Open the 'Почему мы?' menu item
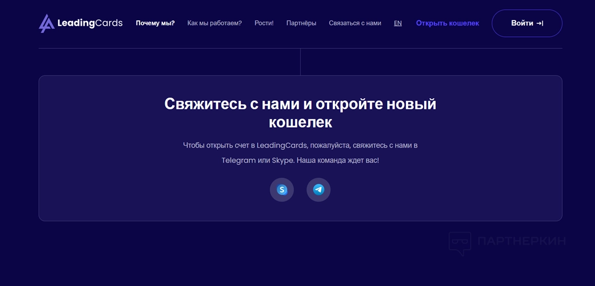The width and height of the screenshot is (595, 286). point(155,23)
